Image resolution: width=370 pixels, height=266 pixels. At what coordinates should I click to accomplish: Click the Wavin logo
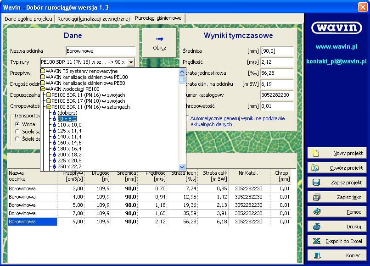click(337, 28)
